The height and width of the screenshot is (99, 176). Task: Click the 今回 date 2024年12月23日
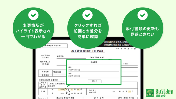coord(74,76)
